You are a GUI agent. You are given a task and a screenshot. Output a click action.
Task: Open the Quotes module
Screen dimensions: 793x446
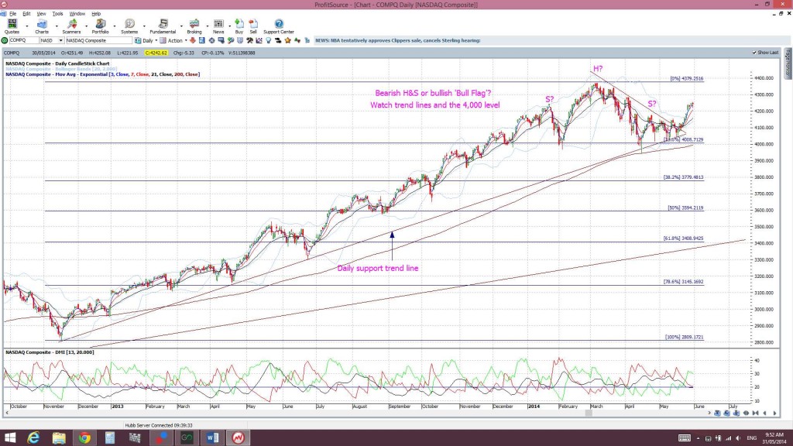tap(12, 26)
